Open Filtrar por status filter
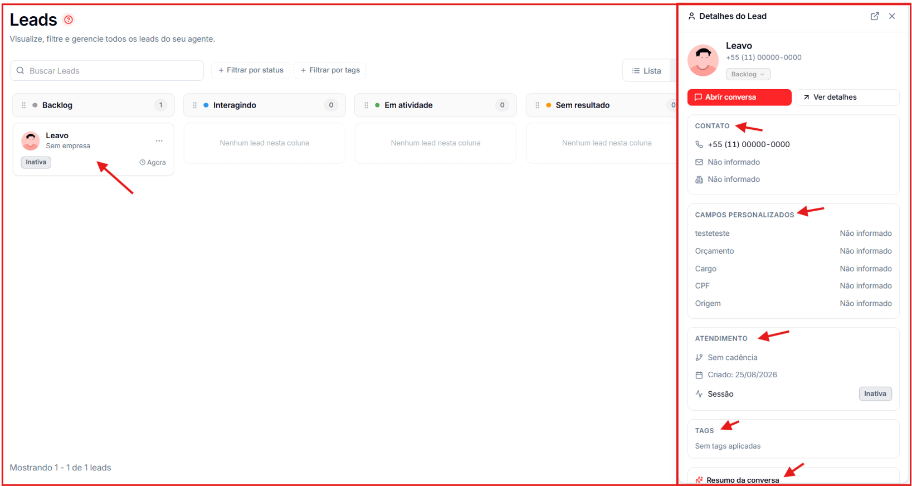912x486 pixels. click(x=251, y=70)
